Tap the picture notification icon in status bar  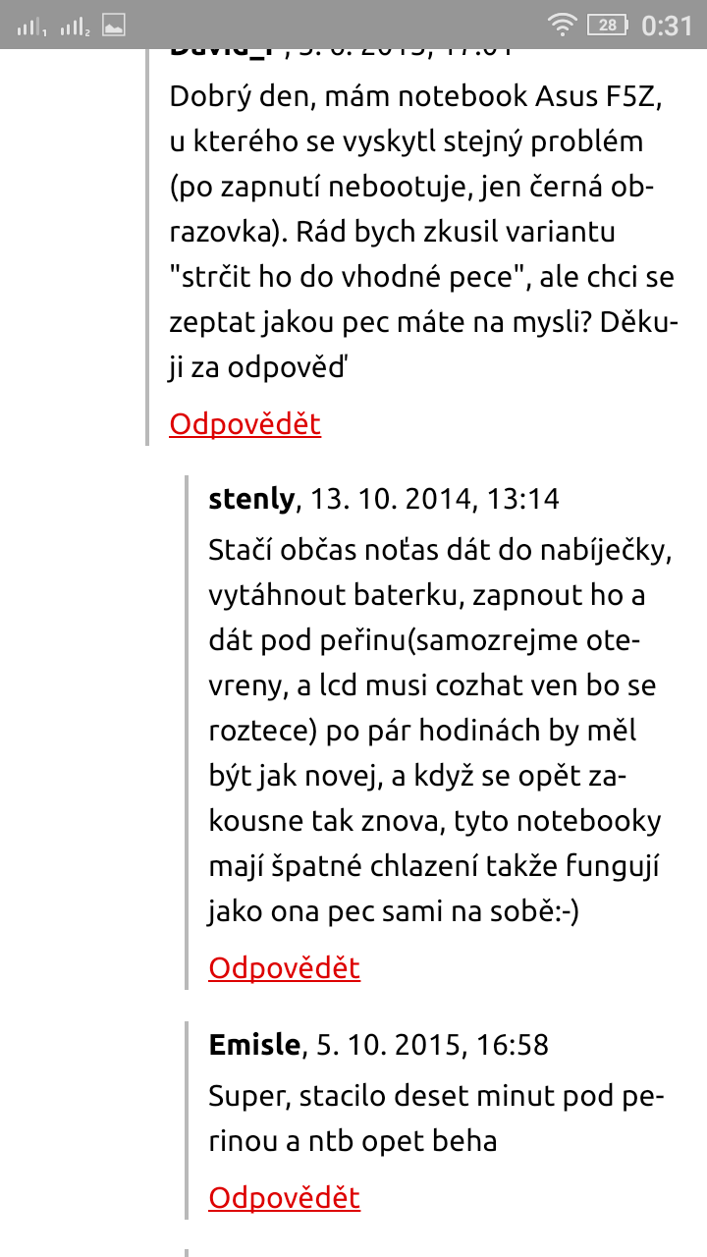tap(114, 26)
